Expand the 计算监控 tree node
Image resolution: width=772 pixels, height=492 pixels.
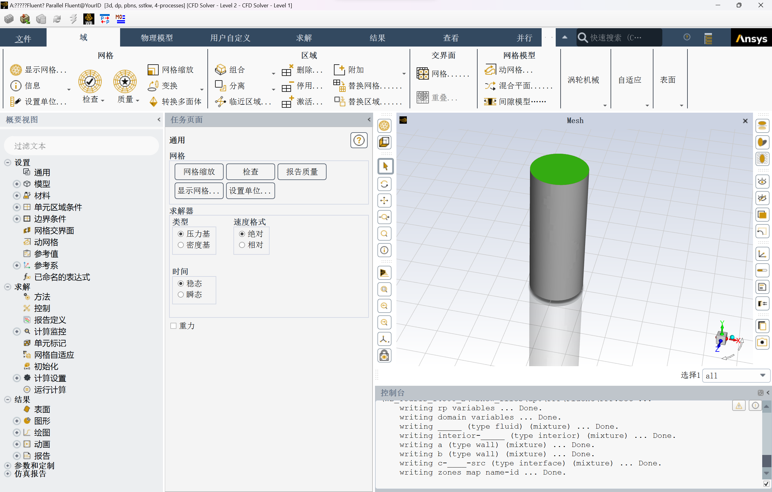(17, 332)
